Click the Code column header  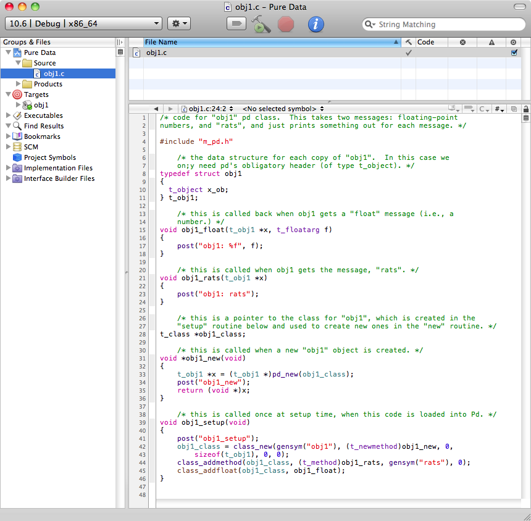(x=426, y=42)
